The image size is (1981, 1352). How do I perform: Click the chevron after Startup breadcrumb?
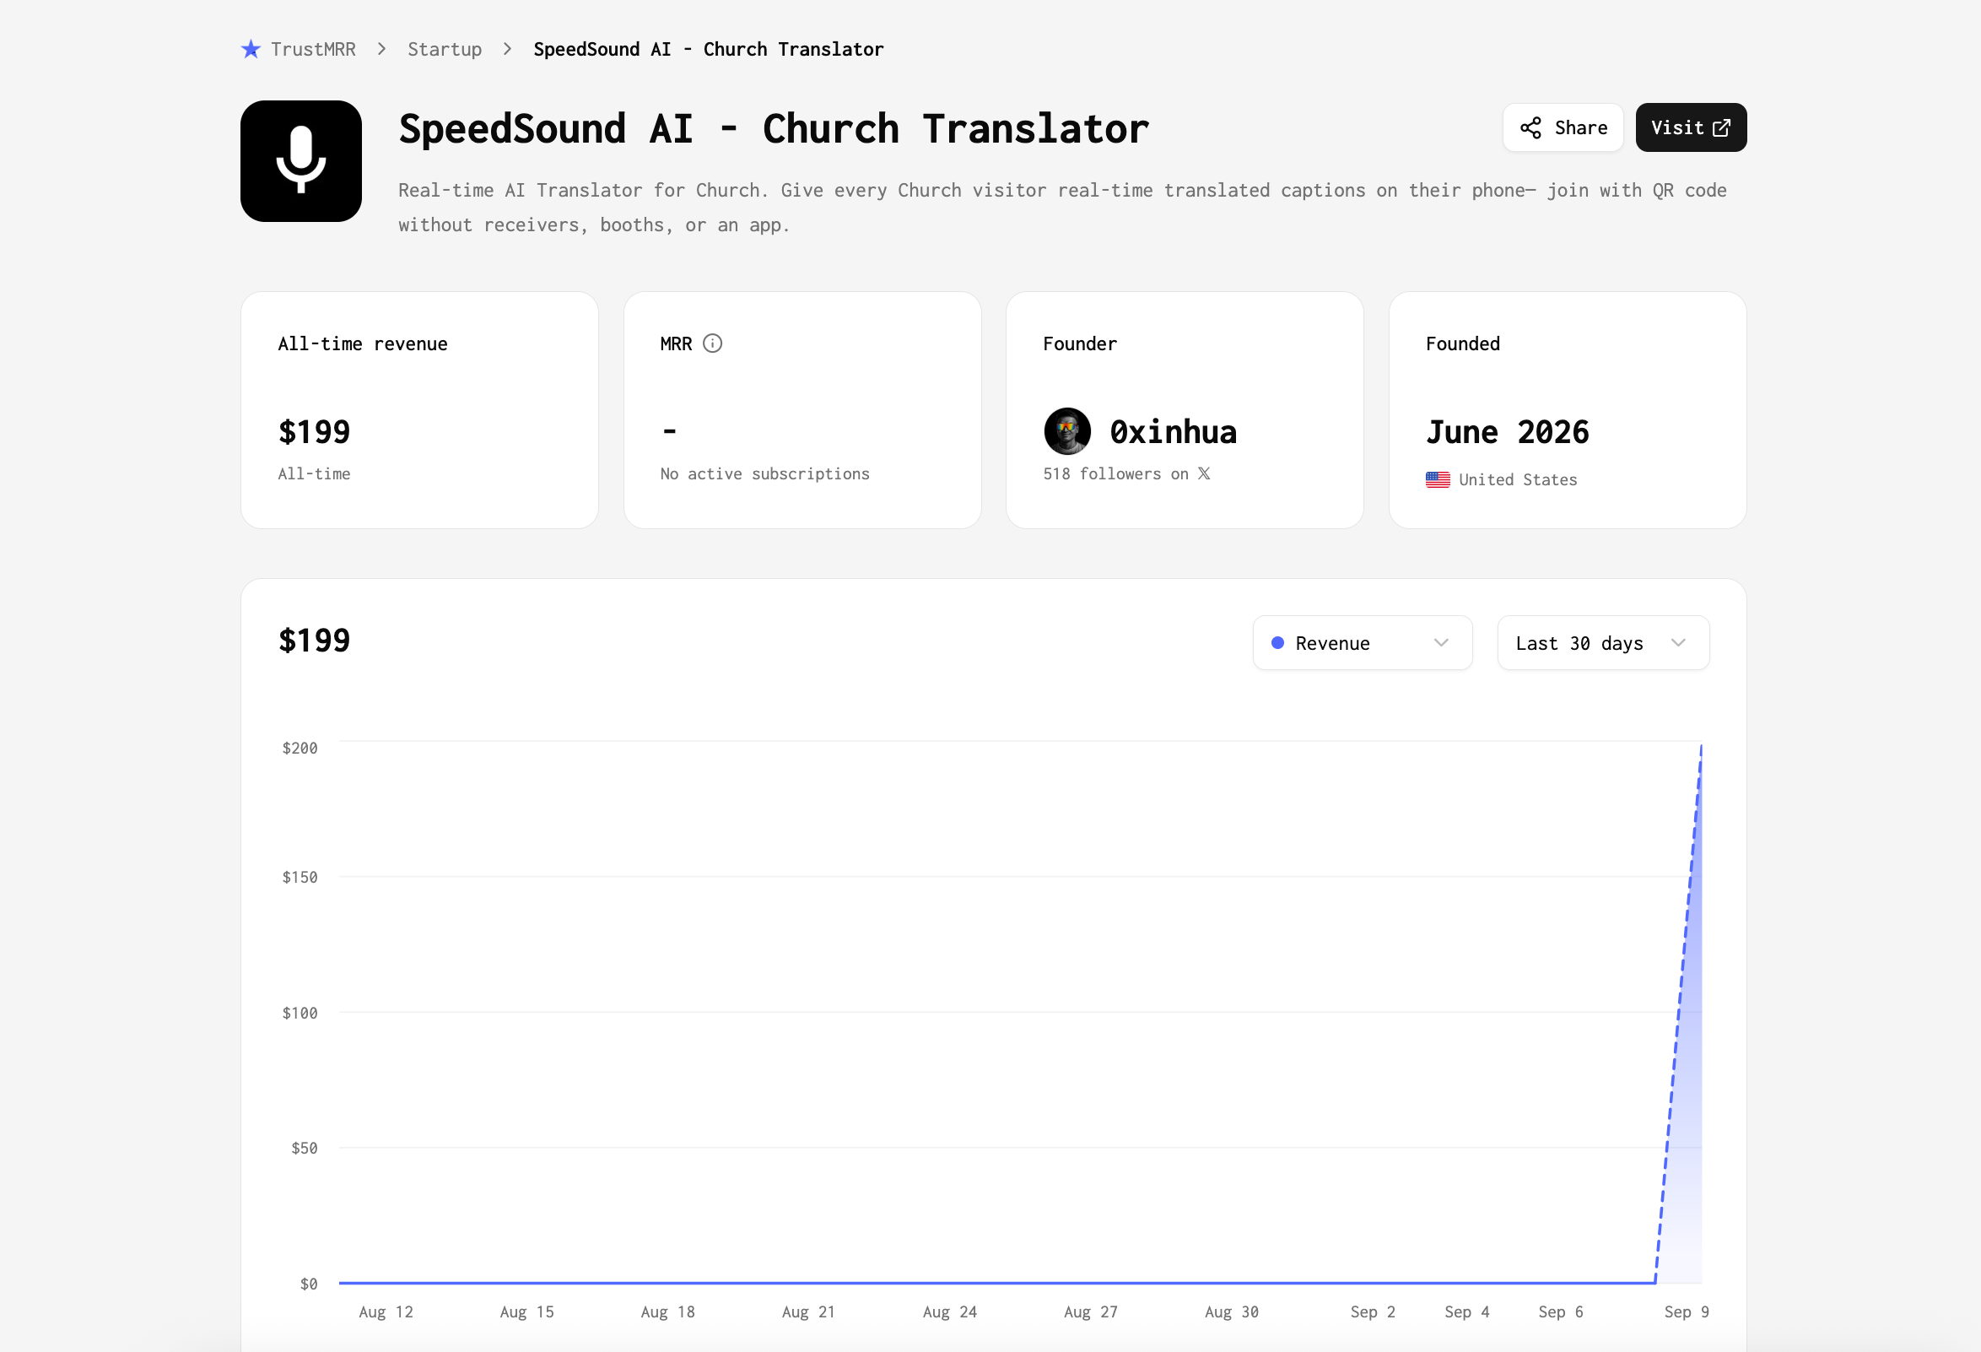508,50
